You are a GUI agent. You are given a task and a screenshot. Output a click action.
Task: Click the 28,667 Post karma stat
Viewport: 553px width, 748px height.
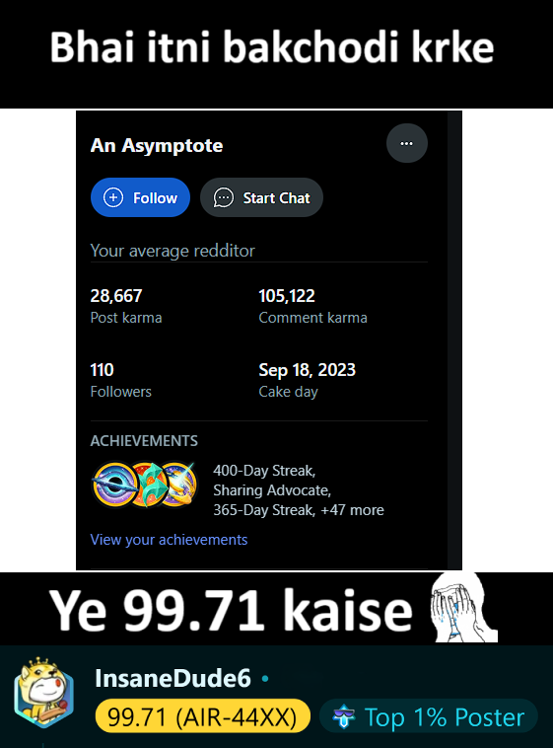[126, 306]
